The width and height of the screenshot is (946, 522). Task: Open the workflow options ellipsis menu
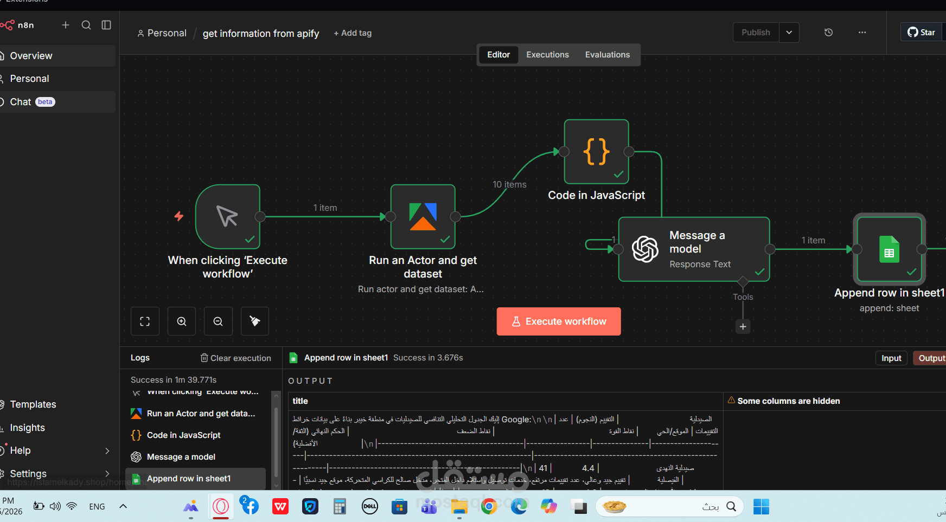[862, 33]
